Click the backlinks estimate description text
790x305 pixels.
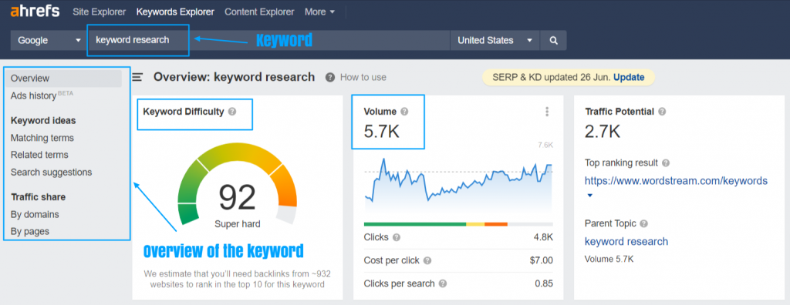click(x=238, y=279)
